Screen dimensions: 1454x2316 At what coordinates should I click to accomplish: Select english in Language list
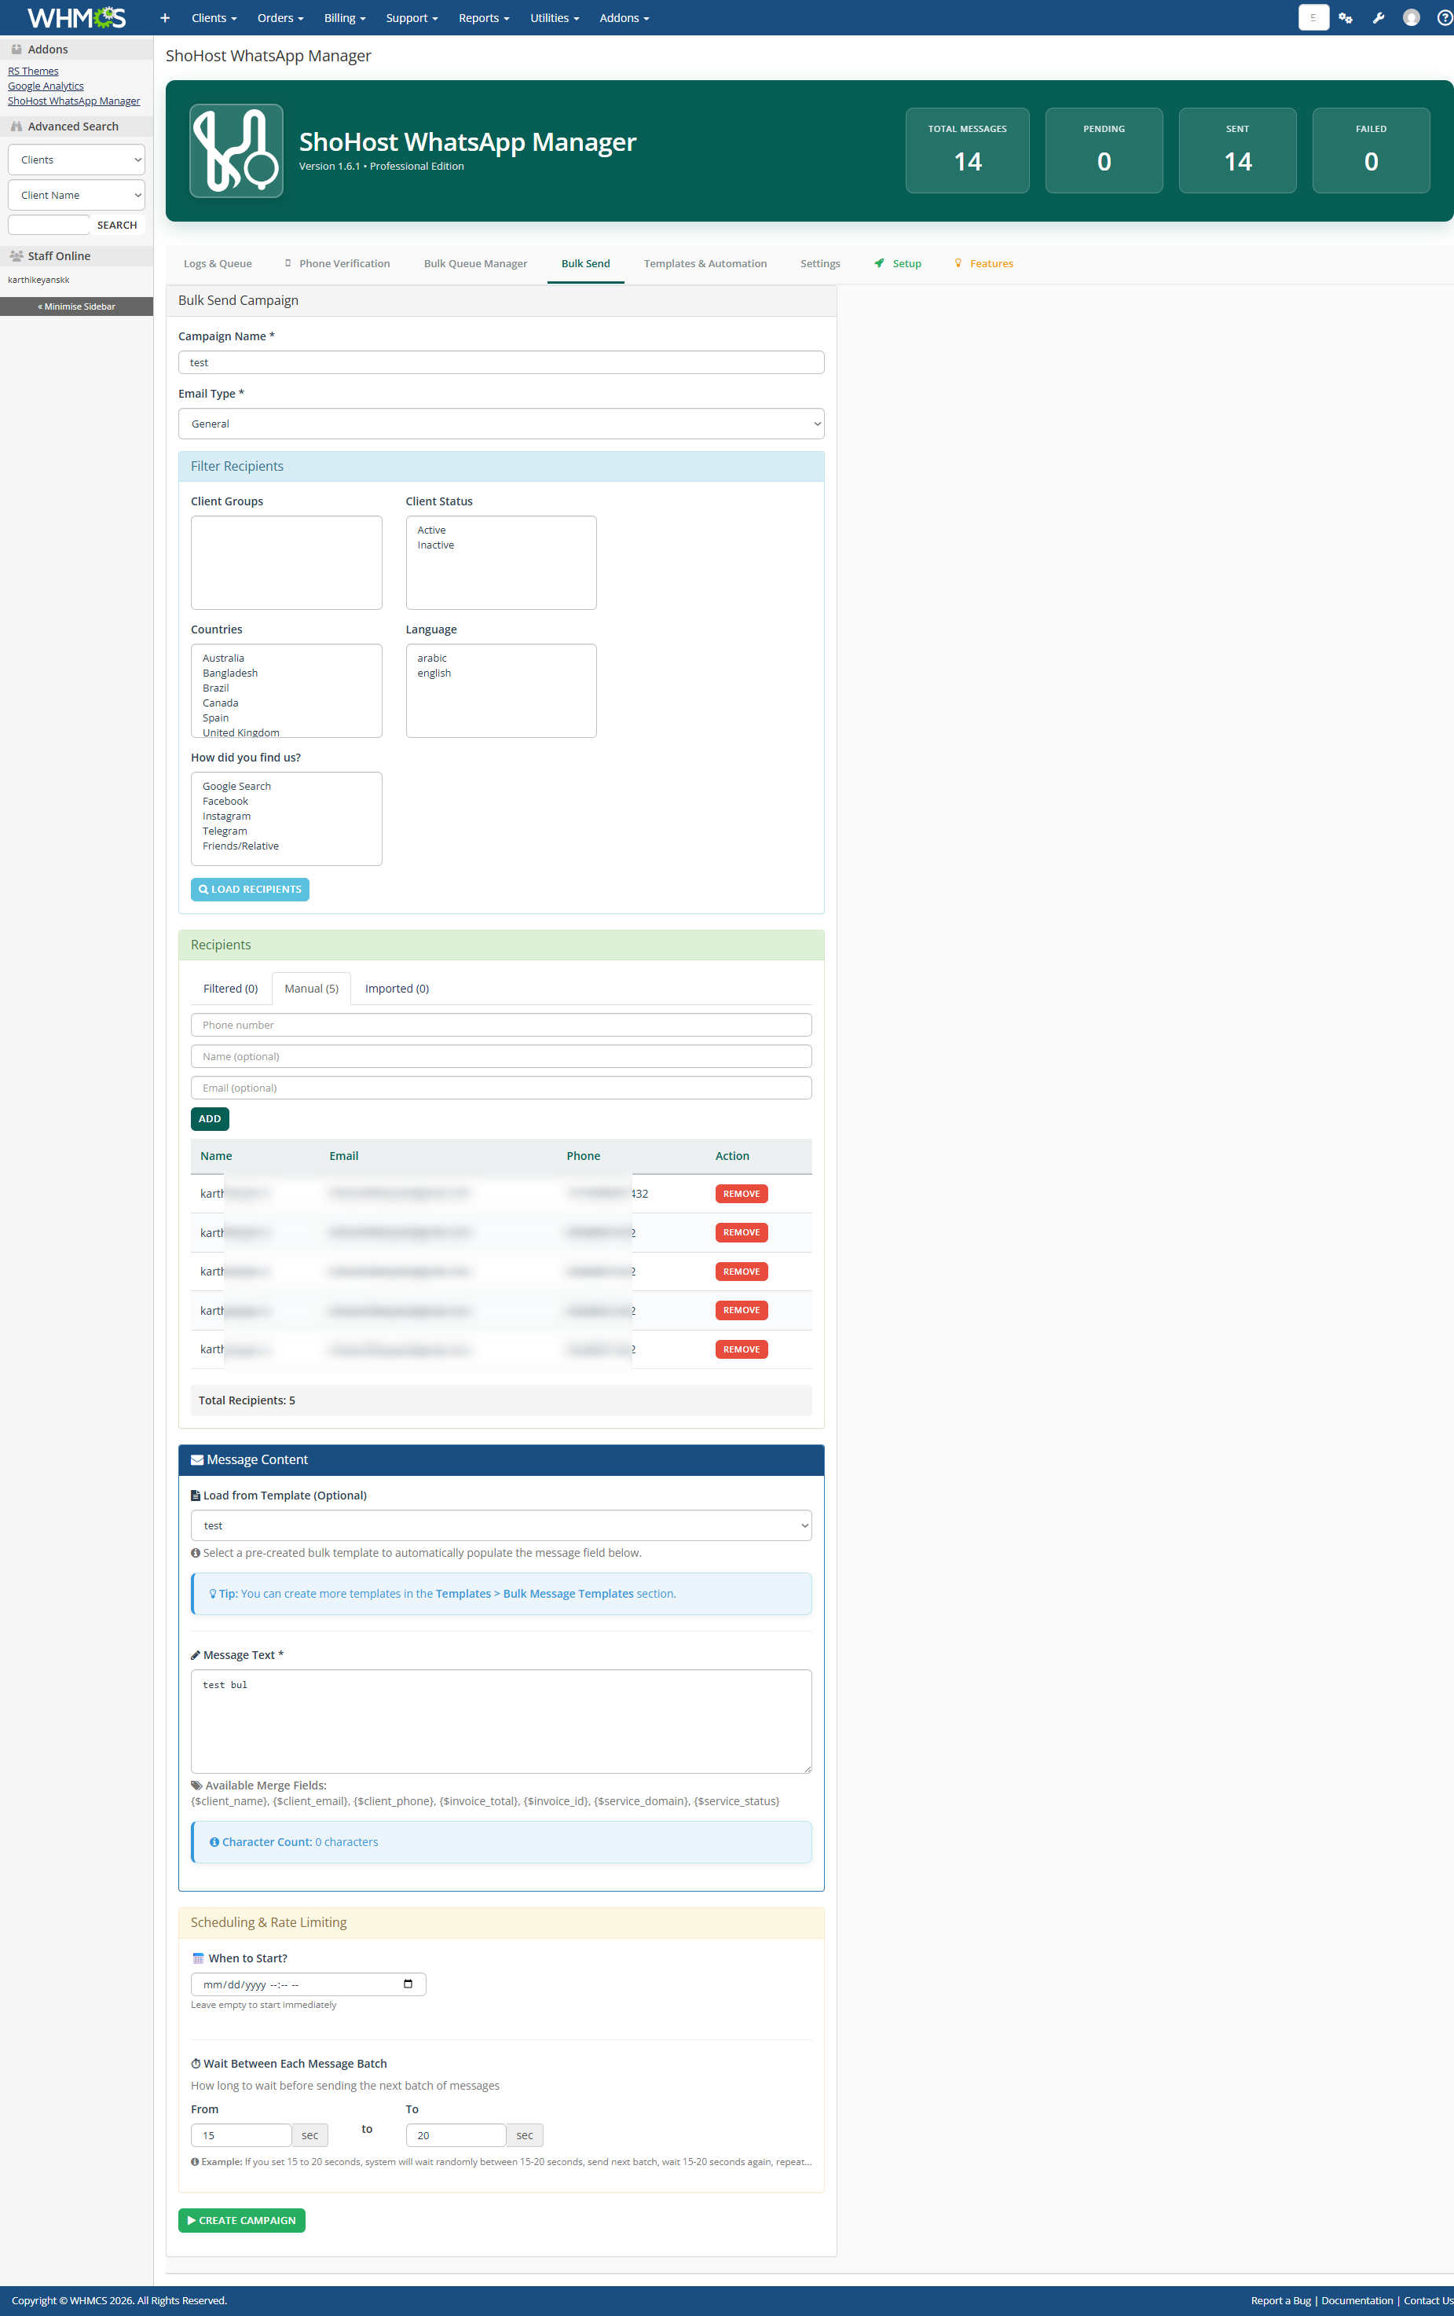434,674
